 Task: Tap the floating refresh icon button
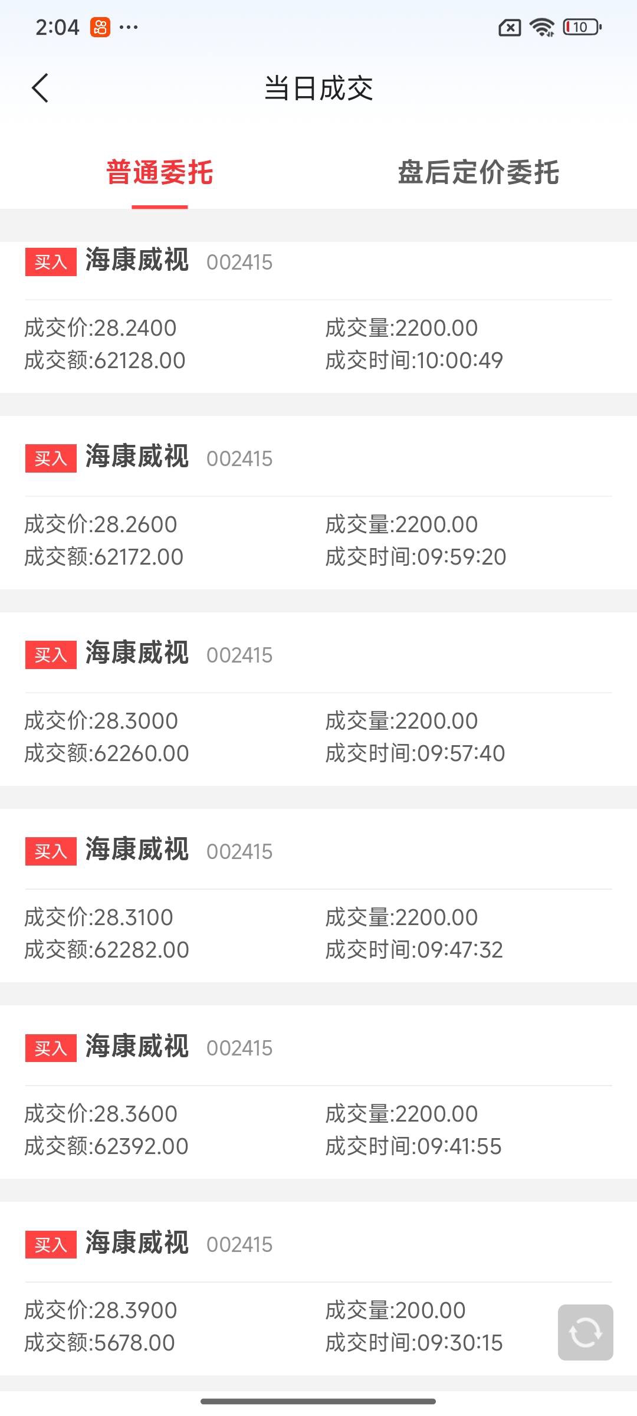coord(585,1332)
